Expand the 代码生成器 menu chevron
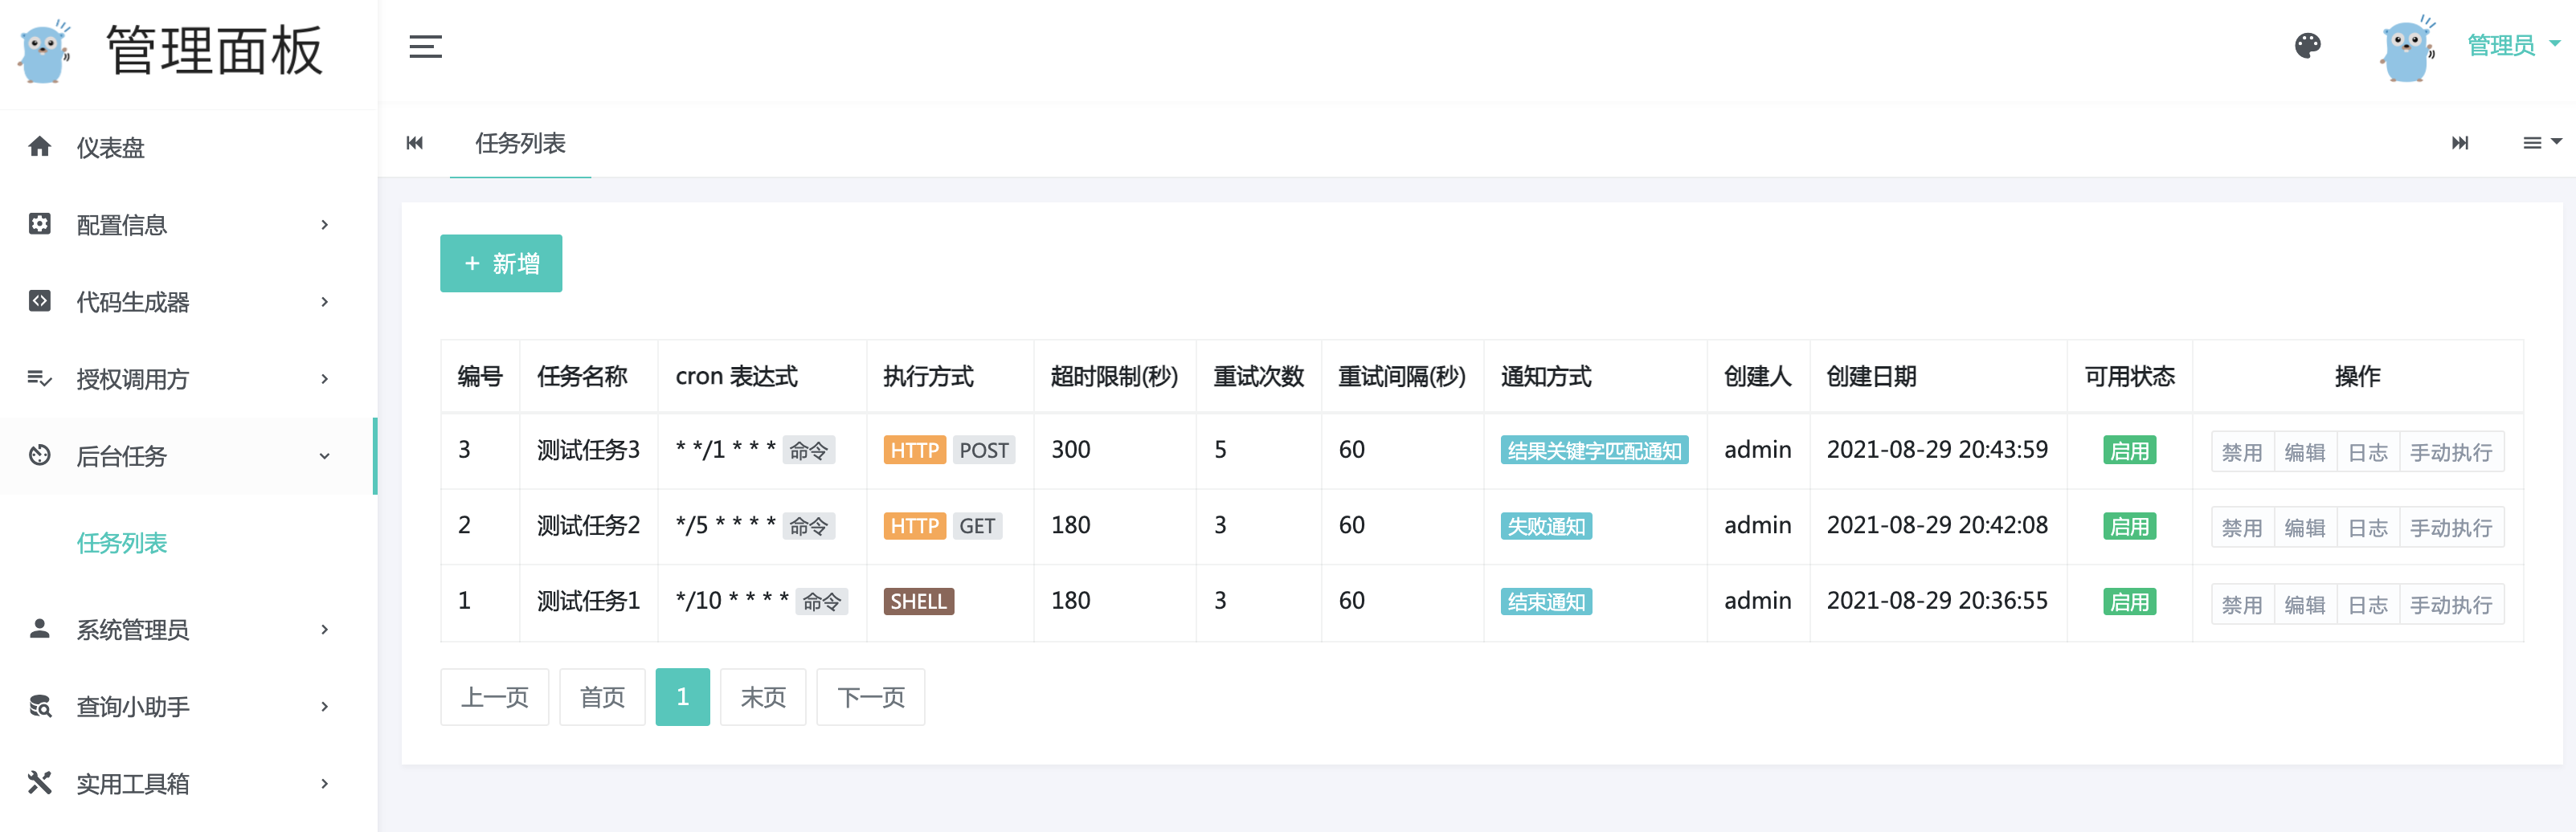The image size is (2576, 832). (x=324, y=302)
